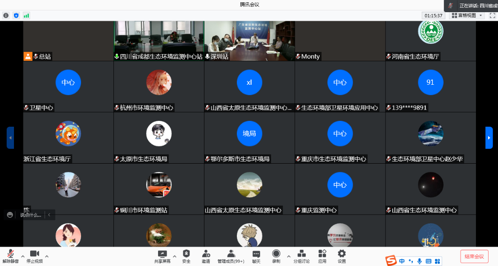This screenshot has height=266, width=498.
Task: Go to next participant page arrow
Action: click(489, 138)
